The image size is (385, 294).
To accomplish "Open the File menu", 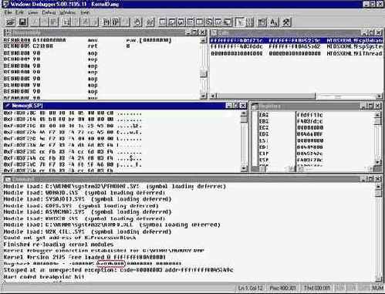I will click(x=8, y=12).
